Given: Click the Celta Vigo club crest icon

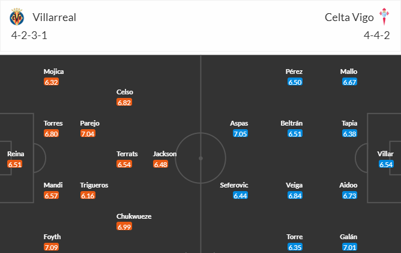Looking at the screenshot, I should pyautogui.click(x=384, y=17).
